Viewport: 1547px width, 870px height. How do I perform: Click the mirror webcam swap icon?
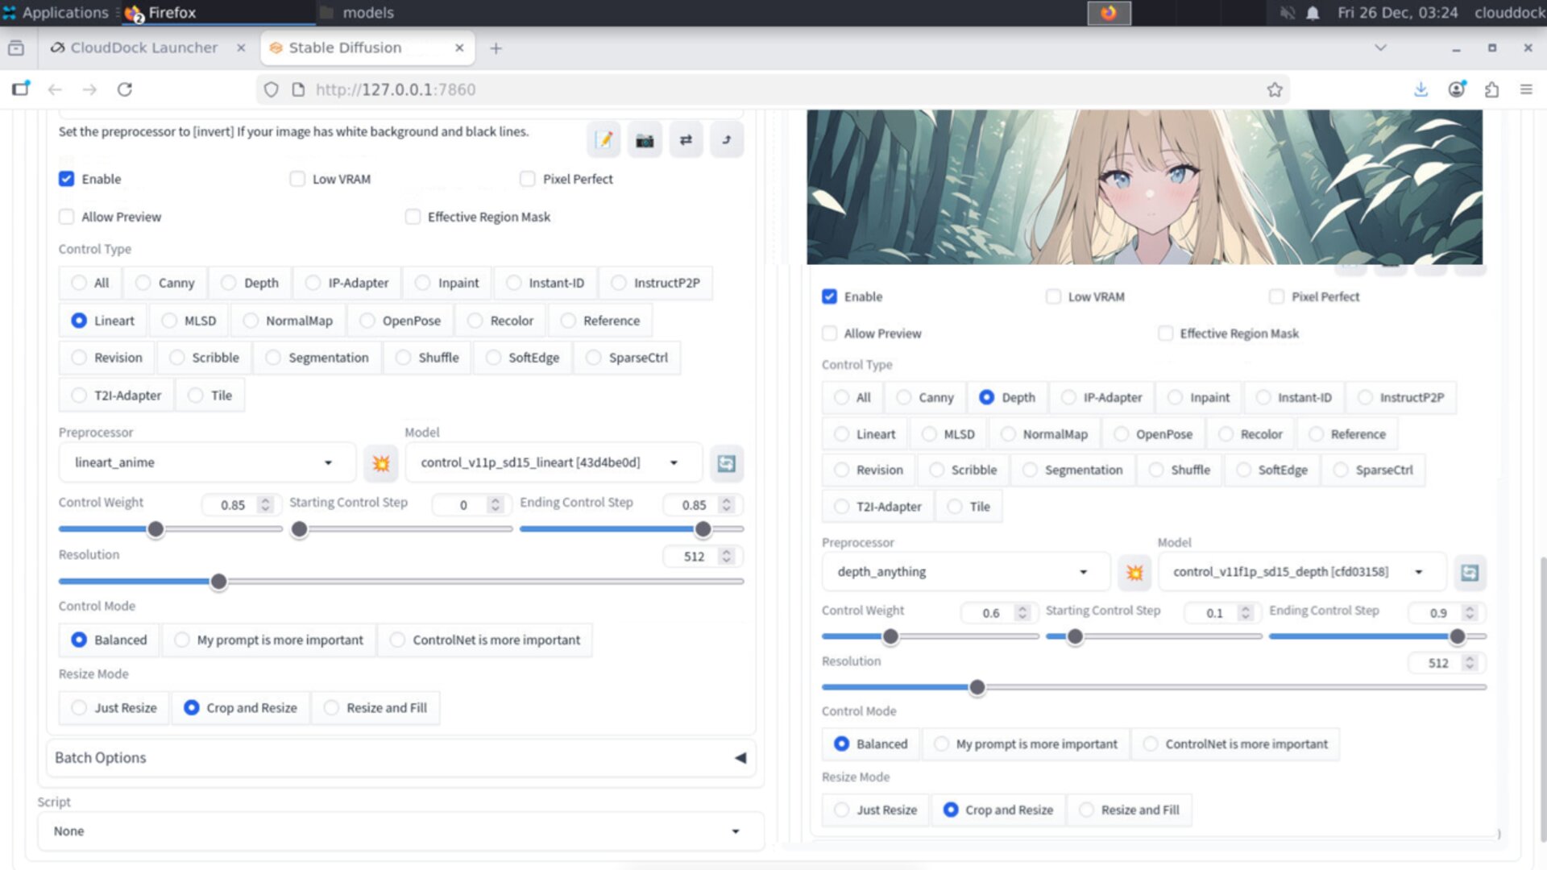tap(686, 140)
